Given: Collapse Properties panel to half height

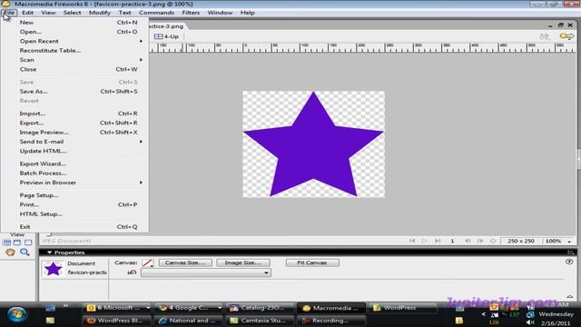Looking at the screenshot, I should (570, 297).
